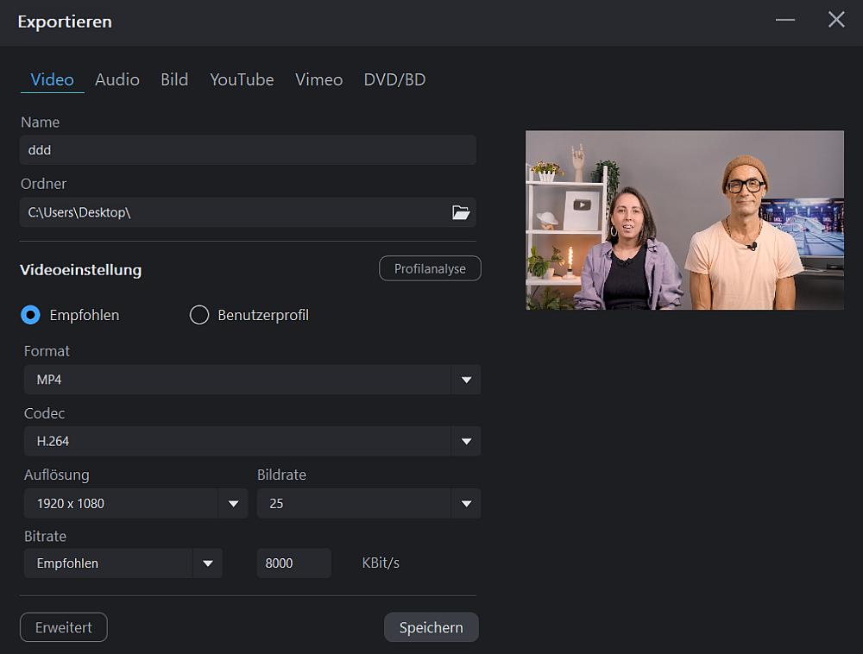
Task: Switch to the Video tab
Action: [53, 79]
